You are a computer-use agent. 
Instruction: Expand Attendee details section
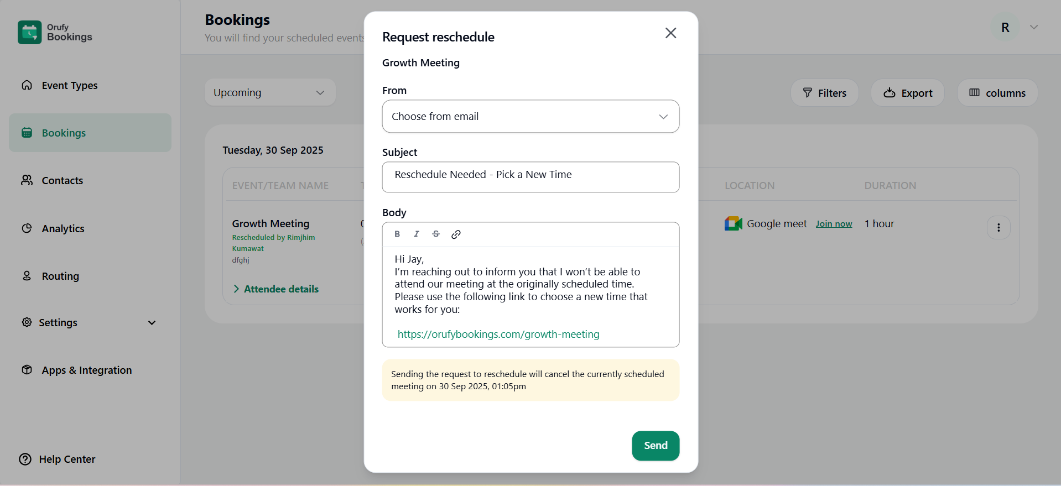coord(276,289)
